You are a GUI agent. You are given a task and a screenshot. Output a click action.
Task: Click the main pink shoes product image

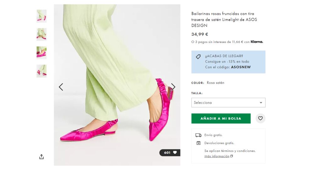(x=117, y=85)
